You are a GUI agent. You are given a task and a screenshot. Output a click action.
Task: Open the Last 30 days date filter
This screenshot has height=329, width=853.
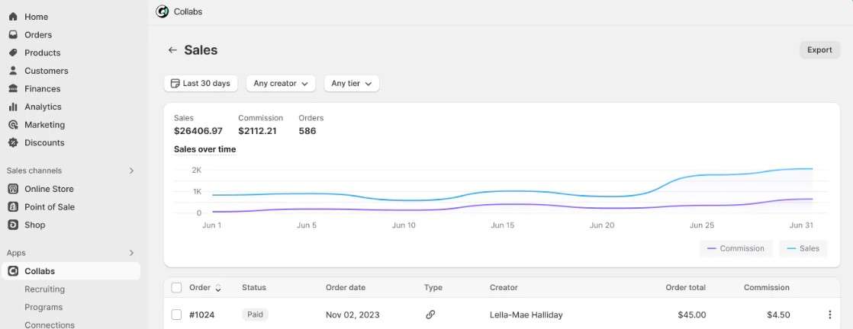click(x=201, y=84)
